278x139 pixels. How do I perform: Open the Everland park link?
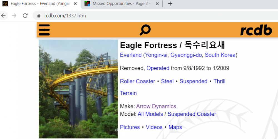(131, 55)
